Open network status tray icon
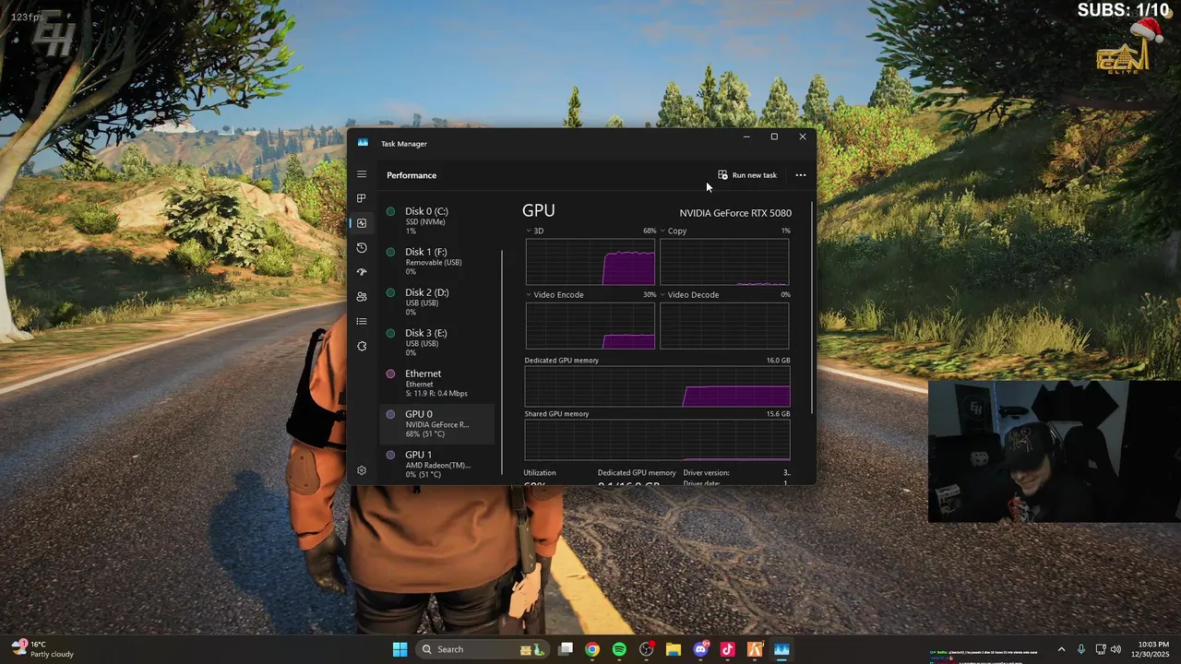Screen dimensions: 1181x664 pyautogui.click(x=1099, y=649)
